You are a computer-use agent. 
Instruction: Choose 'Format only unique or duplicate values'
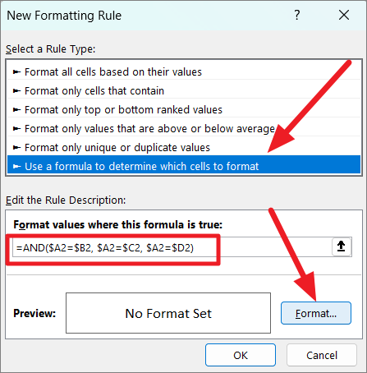click(184, 147)
